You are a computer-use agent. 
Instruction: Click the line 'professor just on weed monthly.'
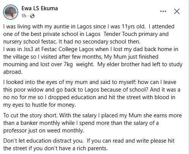[x=44, y=131]
